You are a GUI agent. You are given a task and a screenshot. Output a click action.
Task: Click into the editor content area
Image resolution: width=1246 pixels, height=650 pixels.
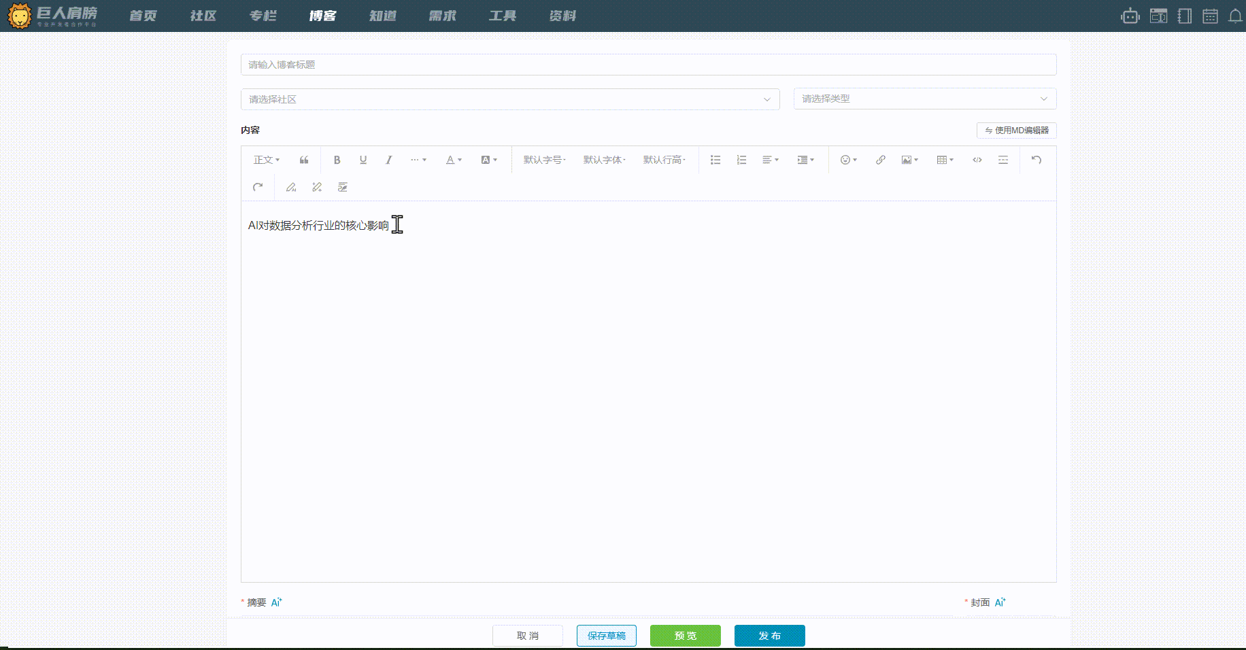tap(648, 391)
